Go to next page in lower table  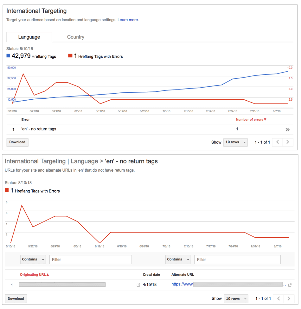289,299
